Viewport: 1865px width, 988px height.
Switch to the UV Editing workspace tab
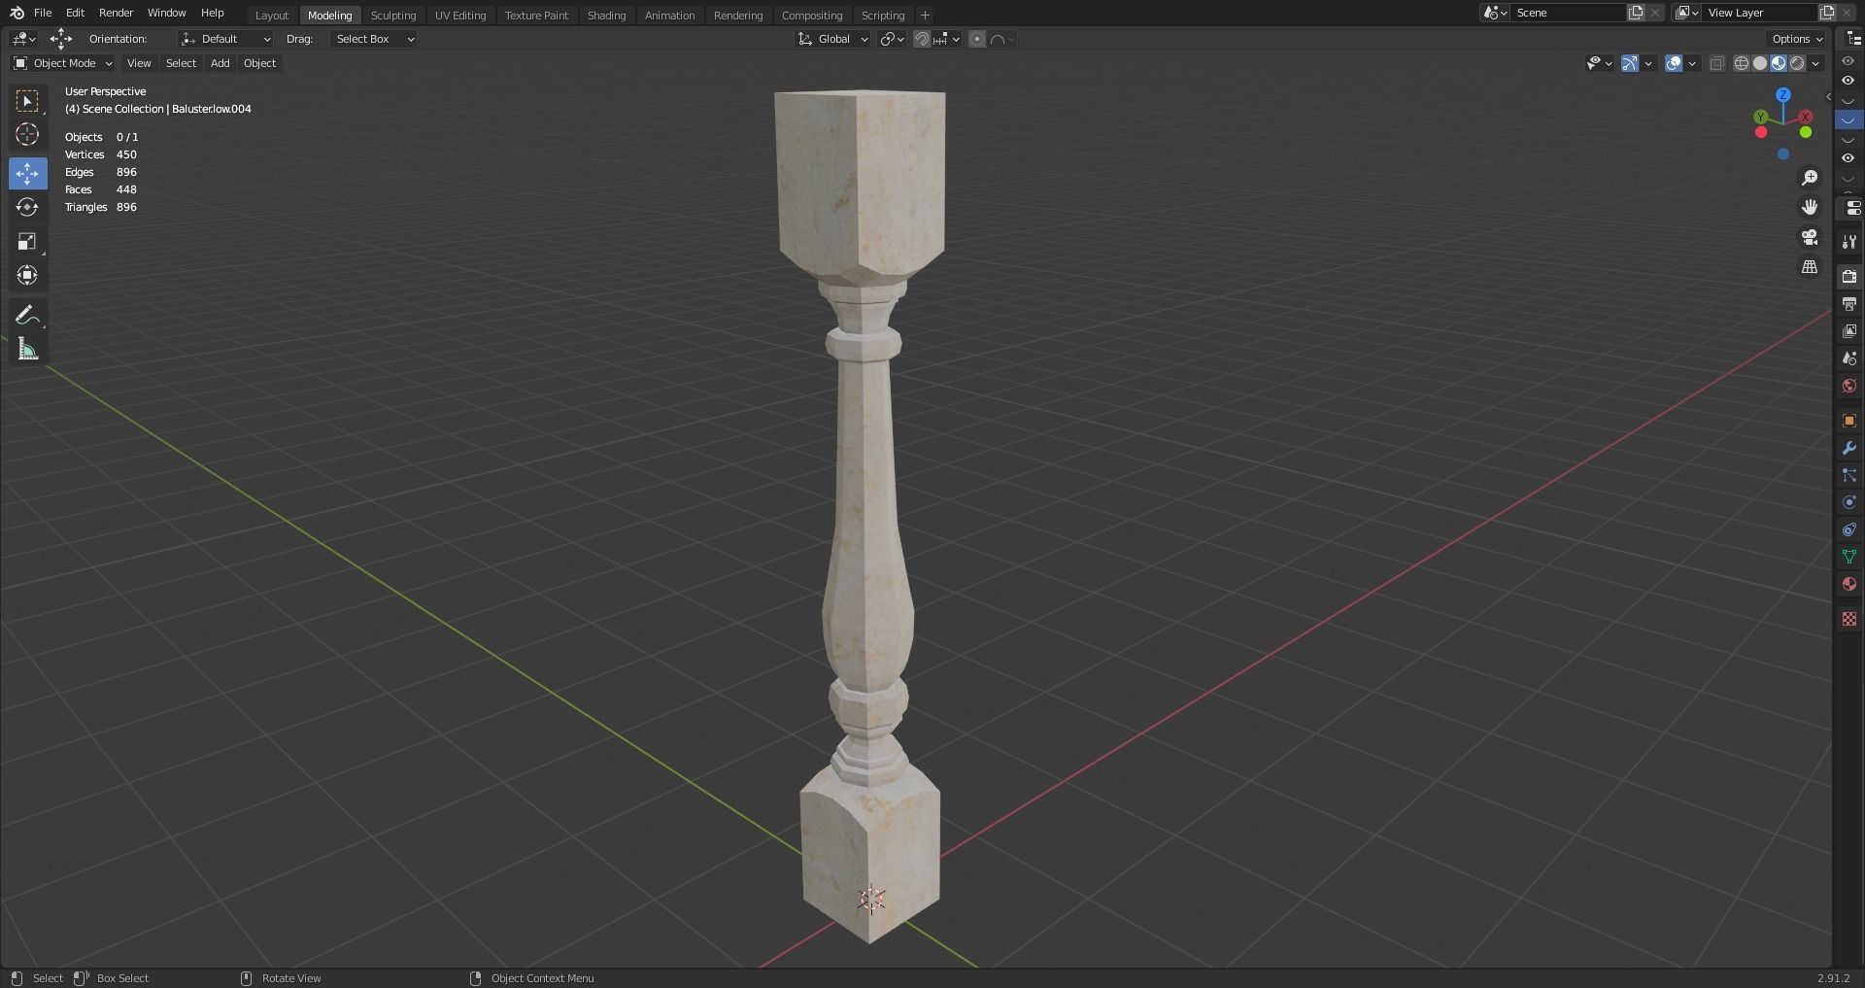460,16
